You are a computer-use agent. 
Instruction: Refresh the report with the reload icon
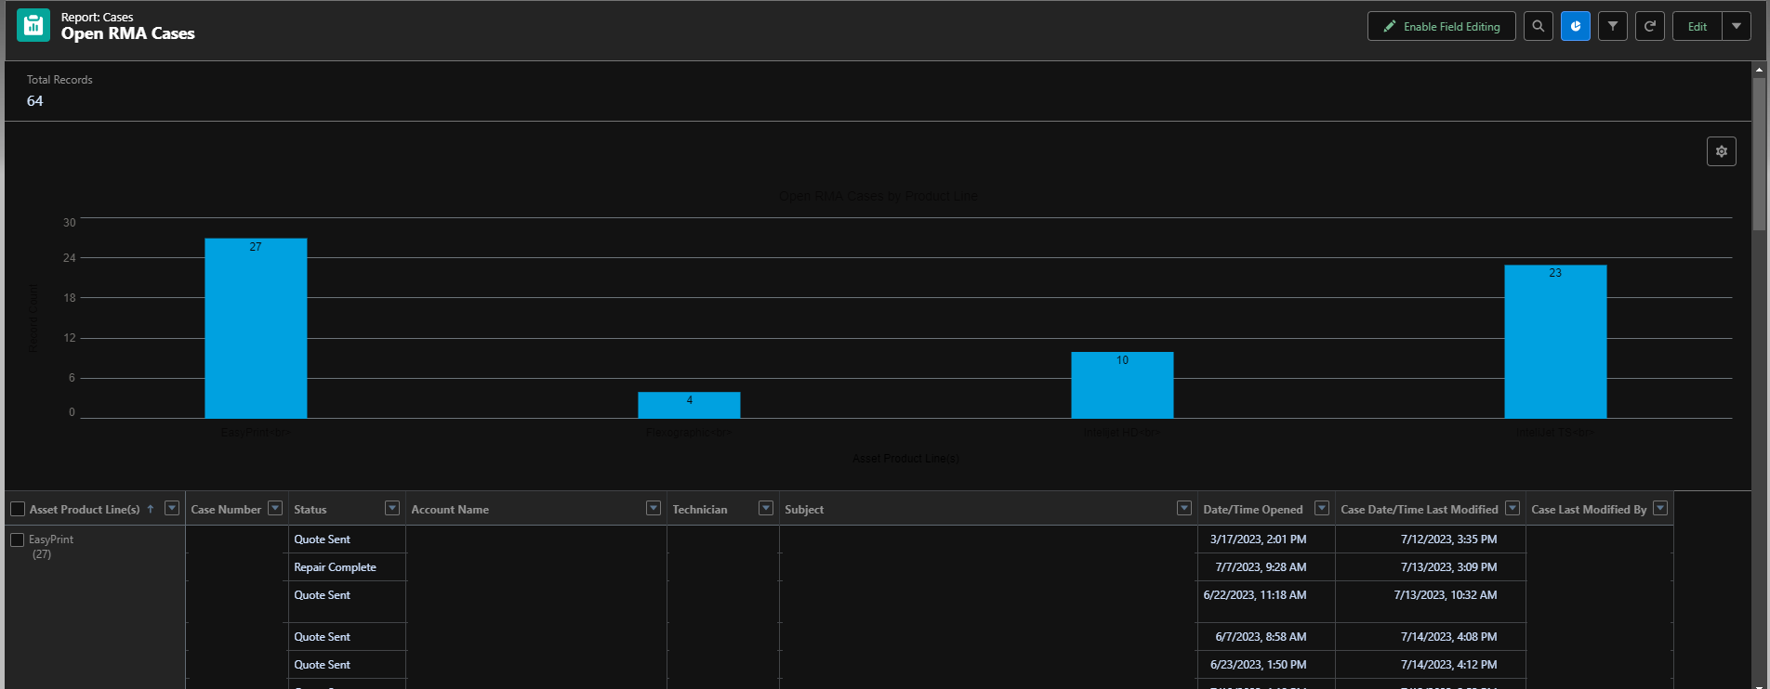tap(1649, 26)
